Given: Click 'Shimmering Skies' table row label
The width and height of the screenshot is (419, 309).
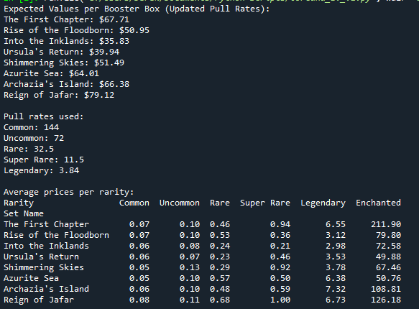Looking at the screenshot, I should [x=44, y=267].
